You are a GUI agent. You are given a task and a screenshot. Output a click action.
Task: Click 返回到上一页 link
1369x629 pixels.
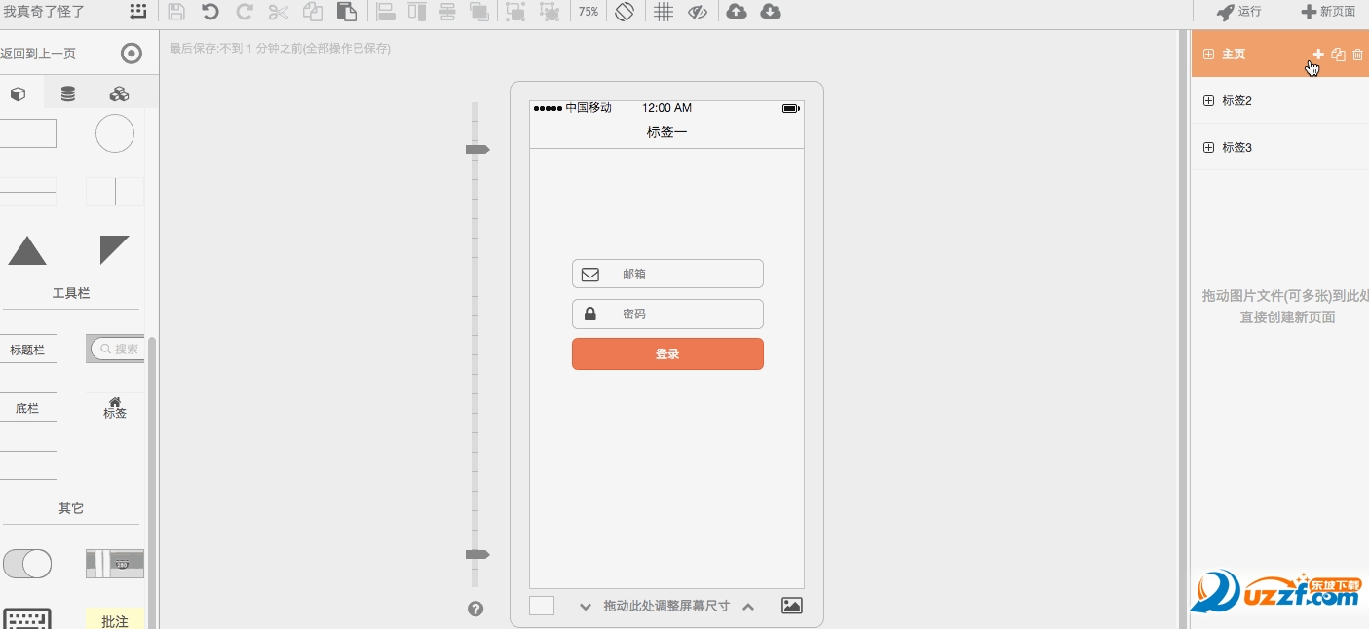tap(38, 54)
